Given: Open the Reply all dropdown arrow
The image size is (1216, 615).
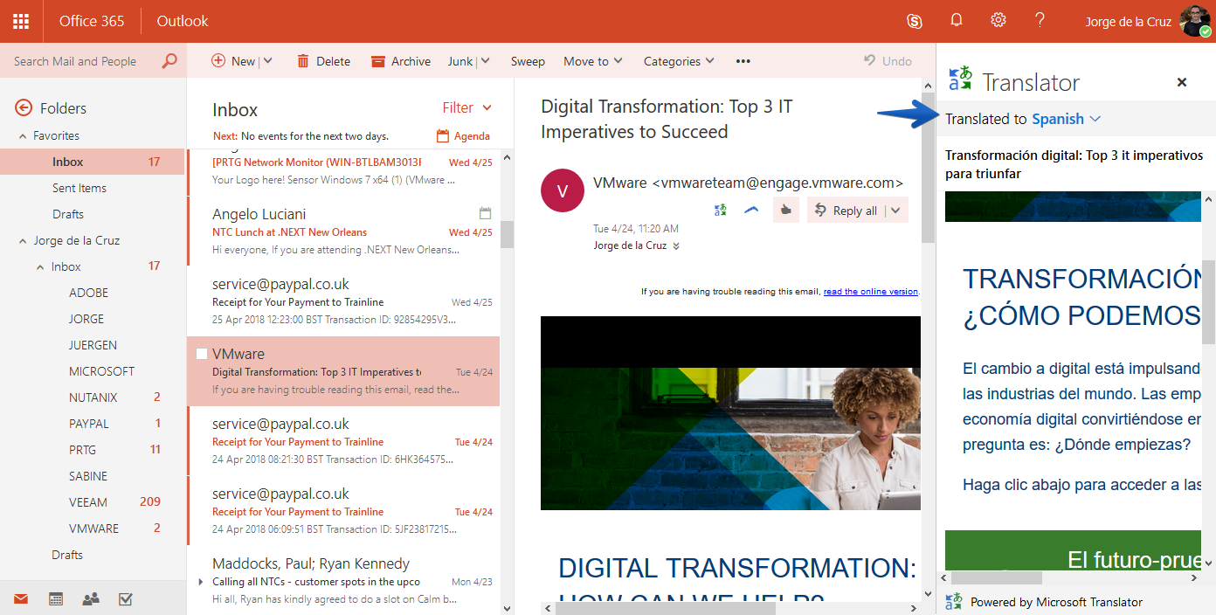Looking at the screenshot, I should 896,211.
